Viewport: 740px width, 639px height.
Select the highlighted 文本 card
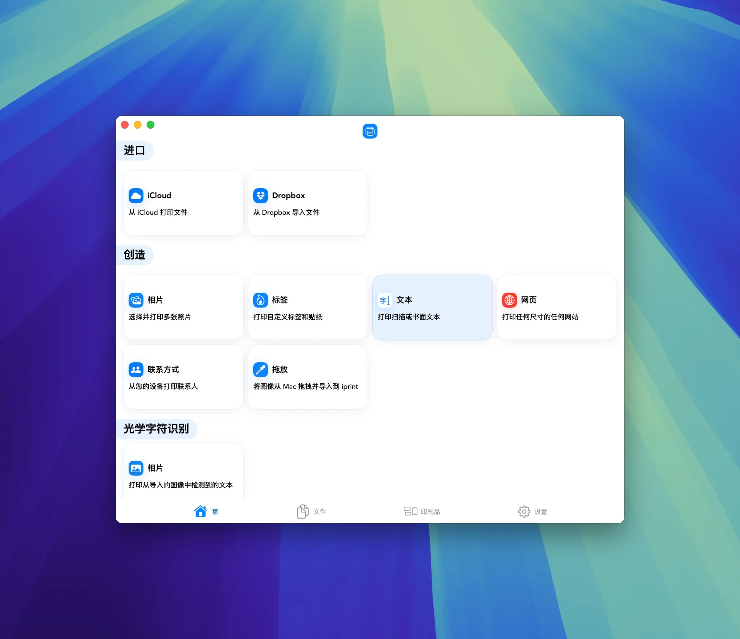click(x=432, y=307)
